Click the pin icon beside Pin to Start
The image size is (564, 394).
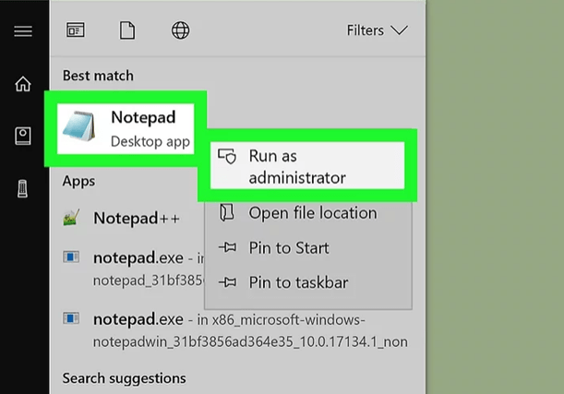tap(227, 247)
